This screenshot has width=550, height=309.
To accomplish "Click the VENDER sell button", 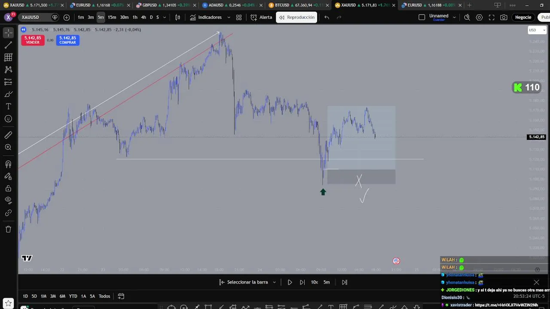I will coord(33,40).
